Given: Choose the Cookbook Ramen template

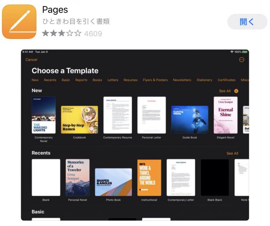Looking at the screenshot, I should 79,120.
